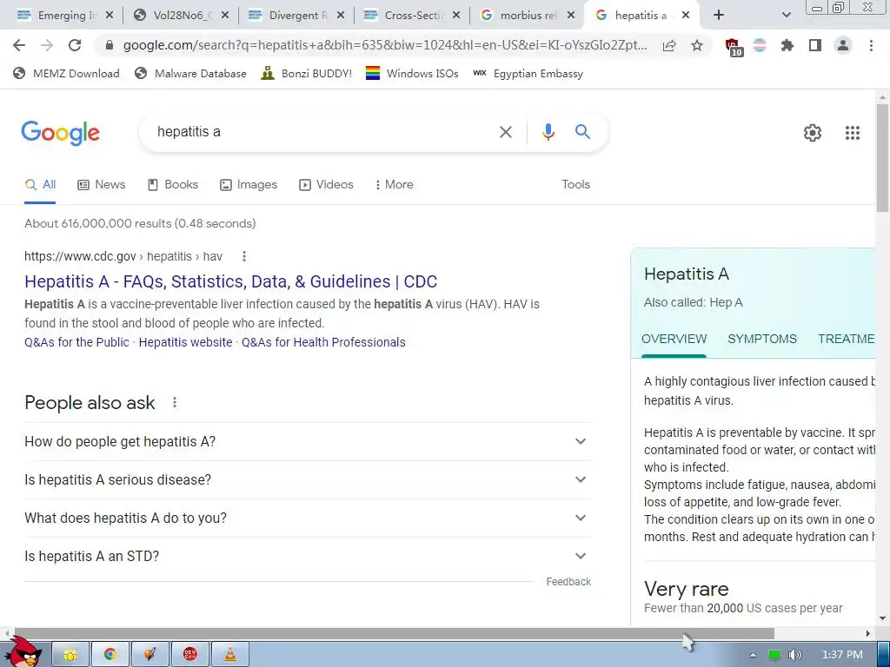Close the Cross-Sectic browser tab
The height and width of the screenshot is (667, 890).
coord(455,16)
